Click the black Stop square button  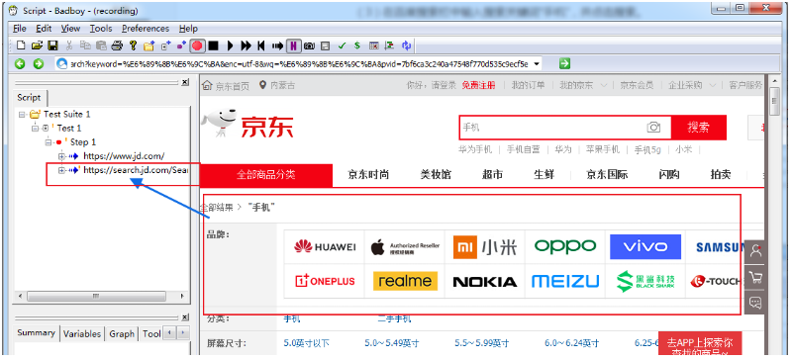tap(213, 45)
